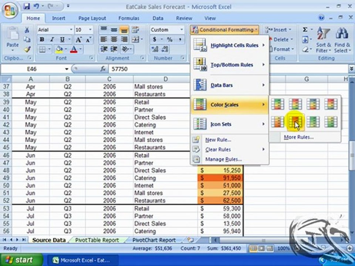The height and width of the screenshot is (266, 355).
Task: Open Find & Select binoculars
Action: pos(342,40)
